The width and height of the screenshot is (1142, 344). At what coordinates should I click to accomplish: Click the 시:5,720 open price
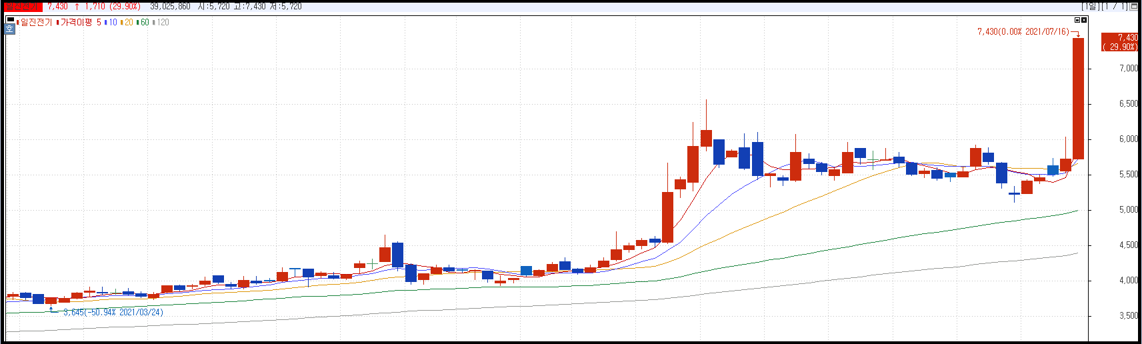213,6
